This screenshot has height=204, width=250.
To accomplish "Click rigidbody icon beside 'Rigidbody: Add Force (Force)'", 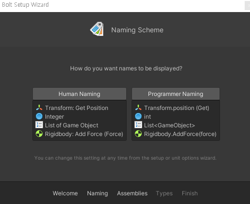I will tap(39, 134).
